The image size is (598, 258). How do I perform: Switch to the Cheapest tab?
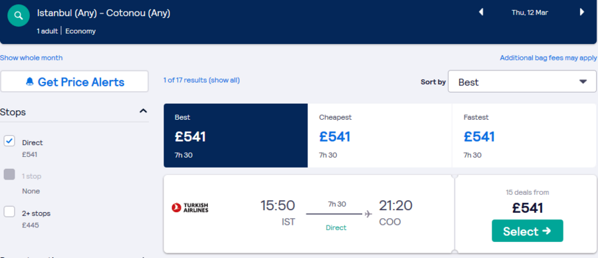pos(379,136)
